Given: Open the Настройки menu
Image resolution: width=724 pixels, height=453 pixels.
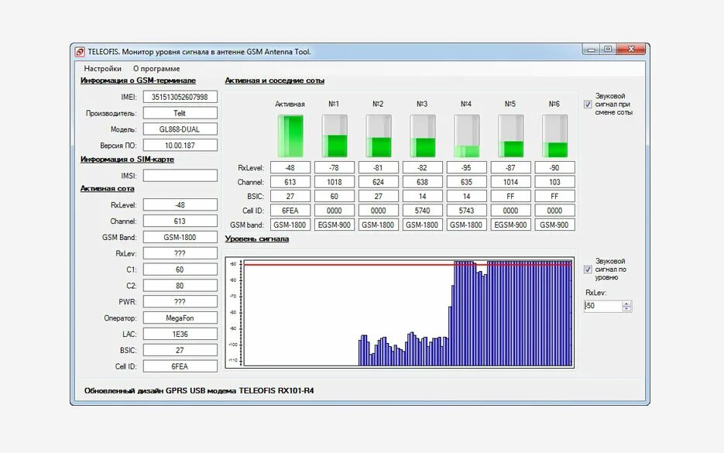Looking at the screenshot, I should (102, 68).
